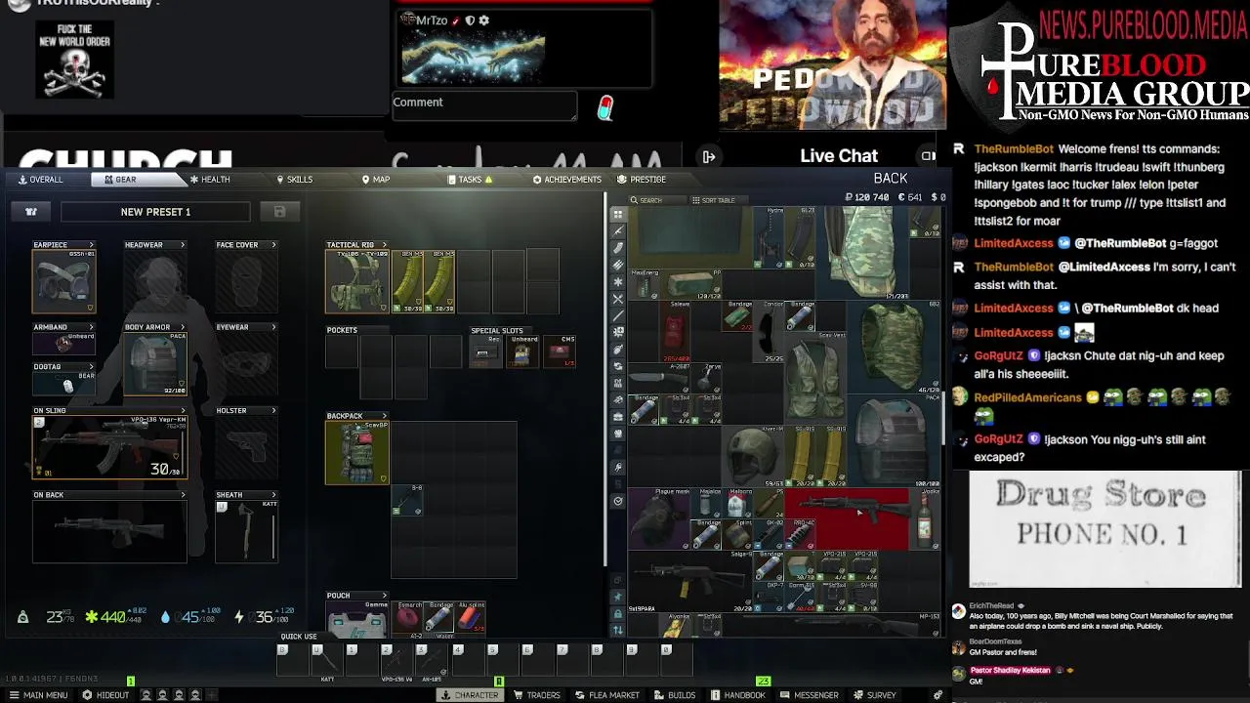Click the floppy-disk save preset icon
Image resolution: width=1250 pixels, height=703 pixels.
(x=279, y=212)
